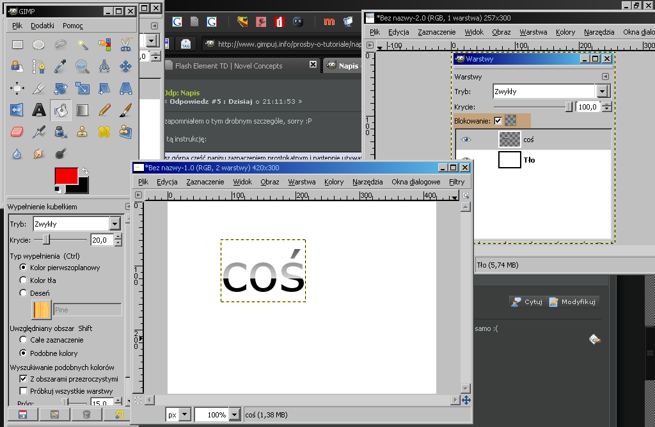This screenshot has height=427, width=655.
Task: Select the Scissors selection tool
Action: pyautogui.click(x=125, y=45)
